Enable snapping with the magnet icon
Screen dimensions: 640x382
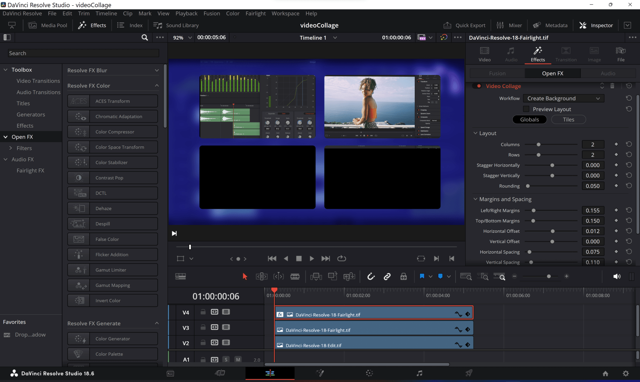[371, 276]
